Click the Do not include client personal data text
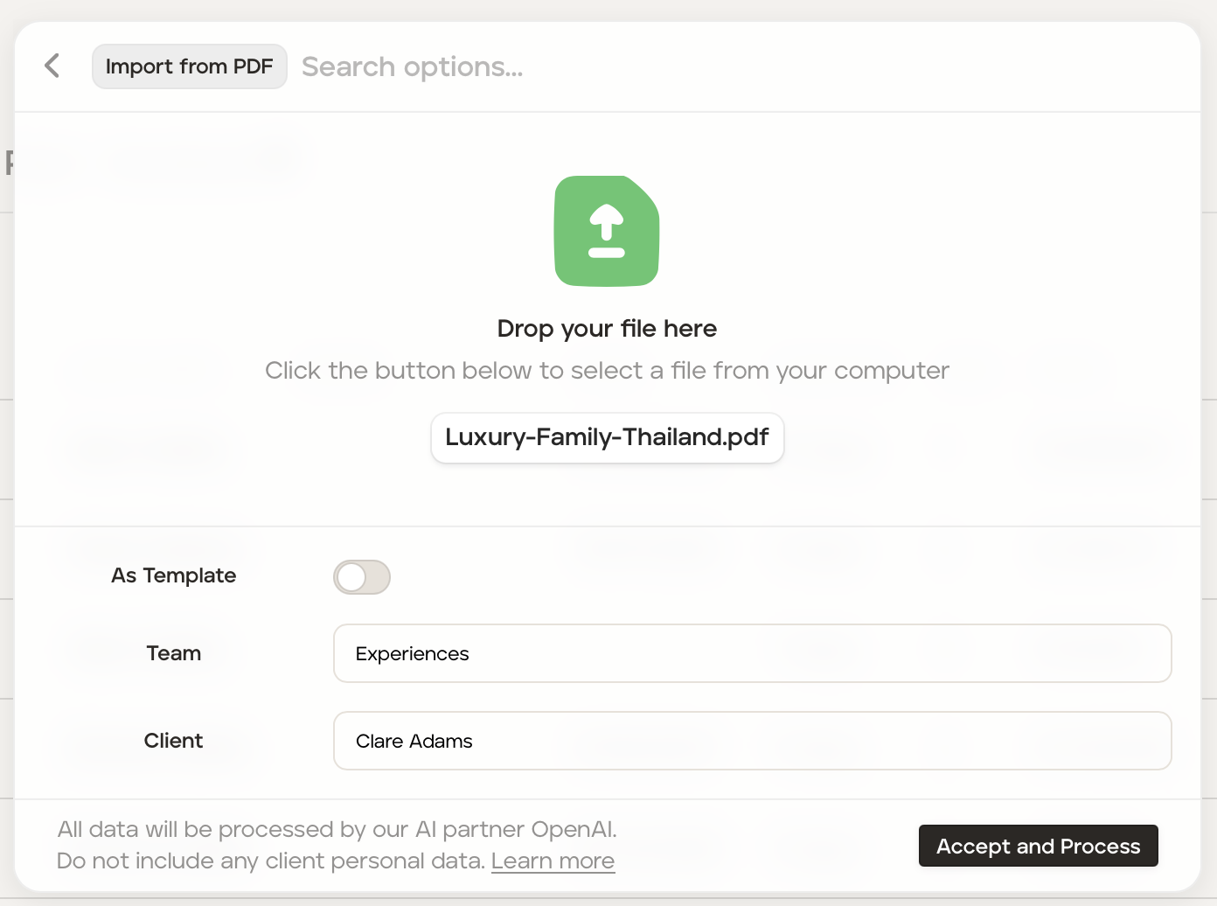The height and width of the screenshot is (906, 1217). [x=271, y=861]
